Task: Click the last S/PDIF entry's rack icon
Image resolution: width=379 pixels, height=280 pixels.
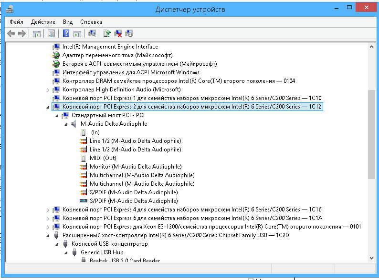Action: tap(84, 200)
